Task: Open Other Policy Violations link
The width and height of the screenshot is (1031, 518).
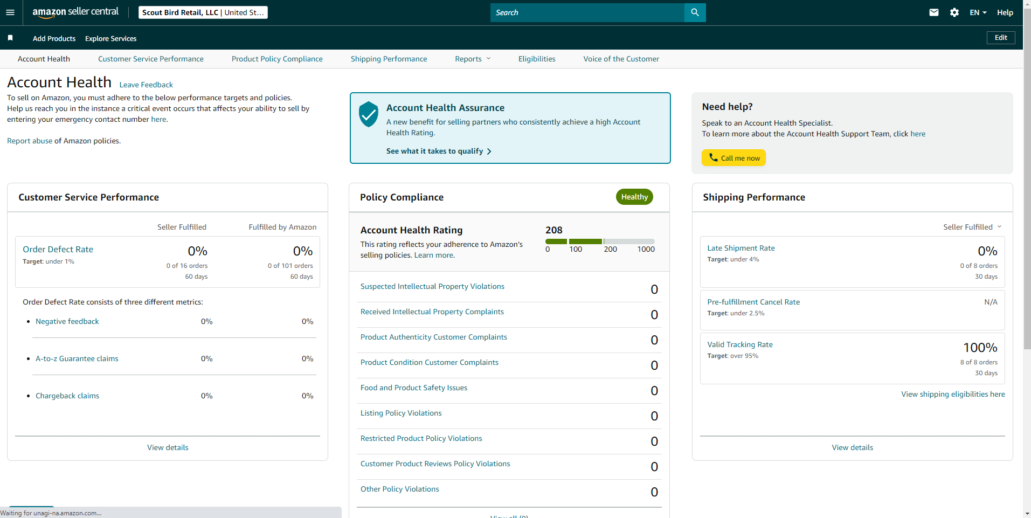Action: [x=400, y=489]
